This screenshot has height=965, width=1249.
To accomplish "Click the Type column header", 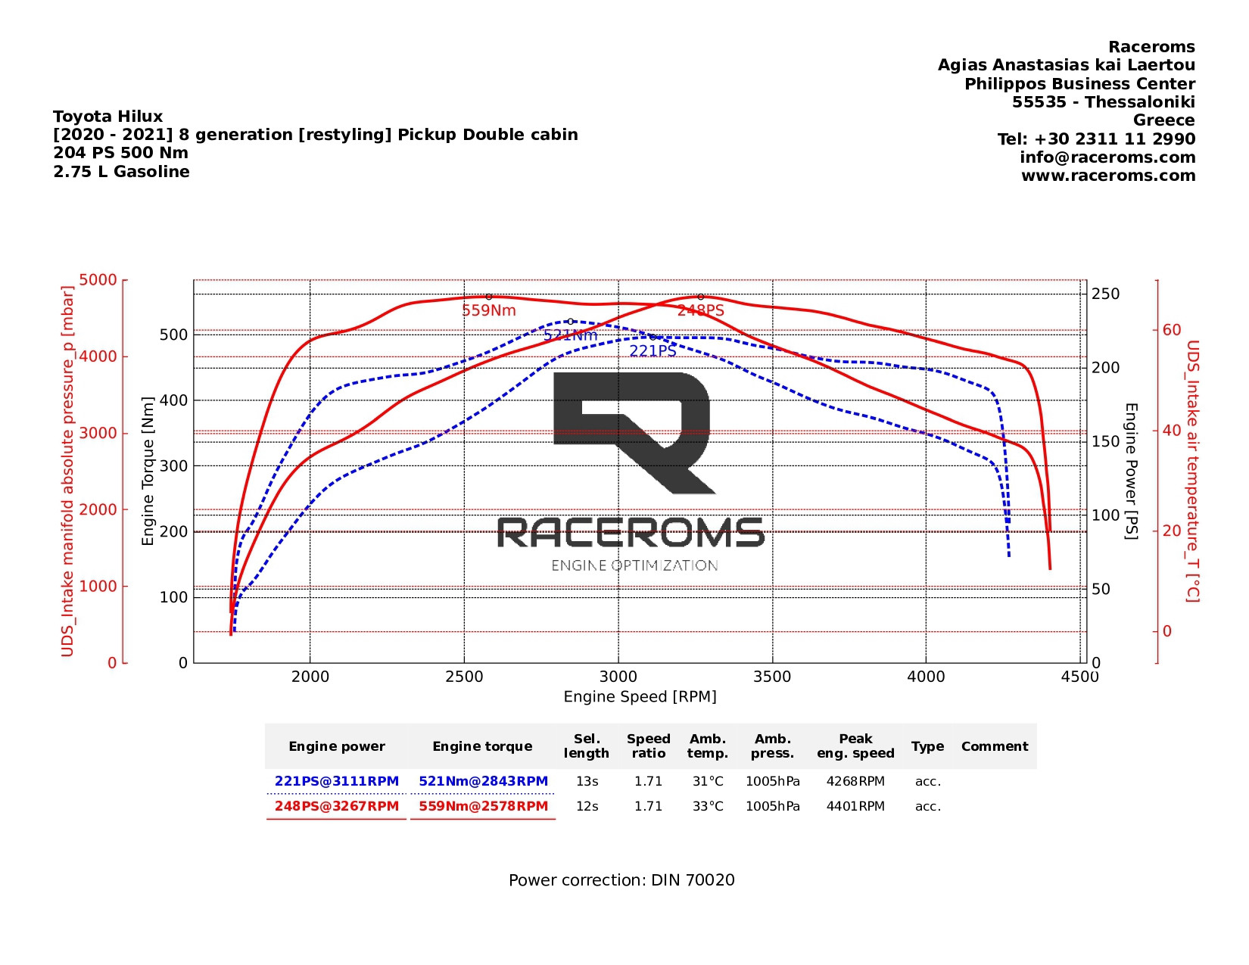I will (928, 746).
